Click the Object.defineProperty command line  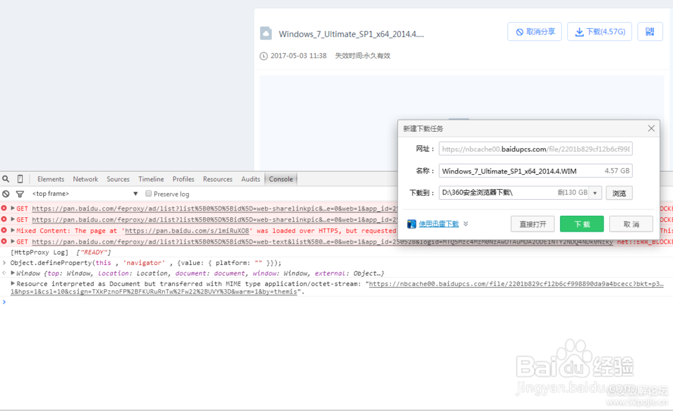point(146,262)
